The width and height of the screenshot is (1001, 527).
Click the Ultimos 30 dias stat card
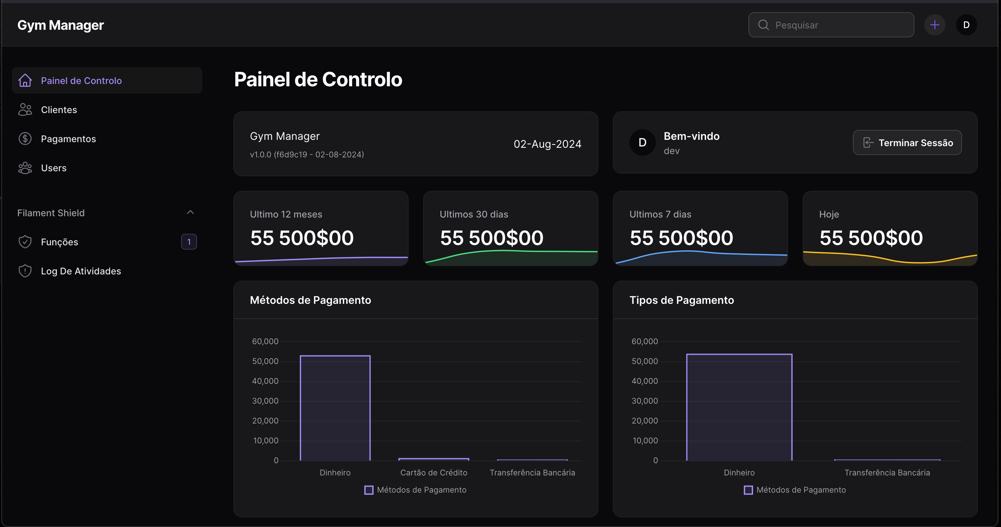click(x=510, y=228)
